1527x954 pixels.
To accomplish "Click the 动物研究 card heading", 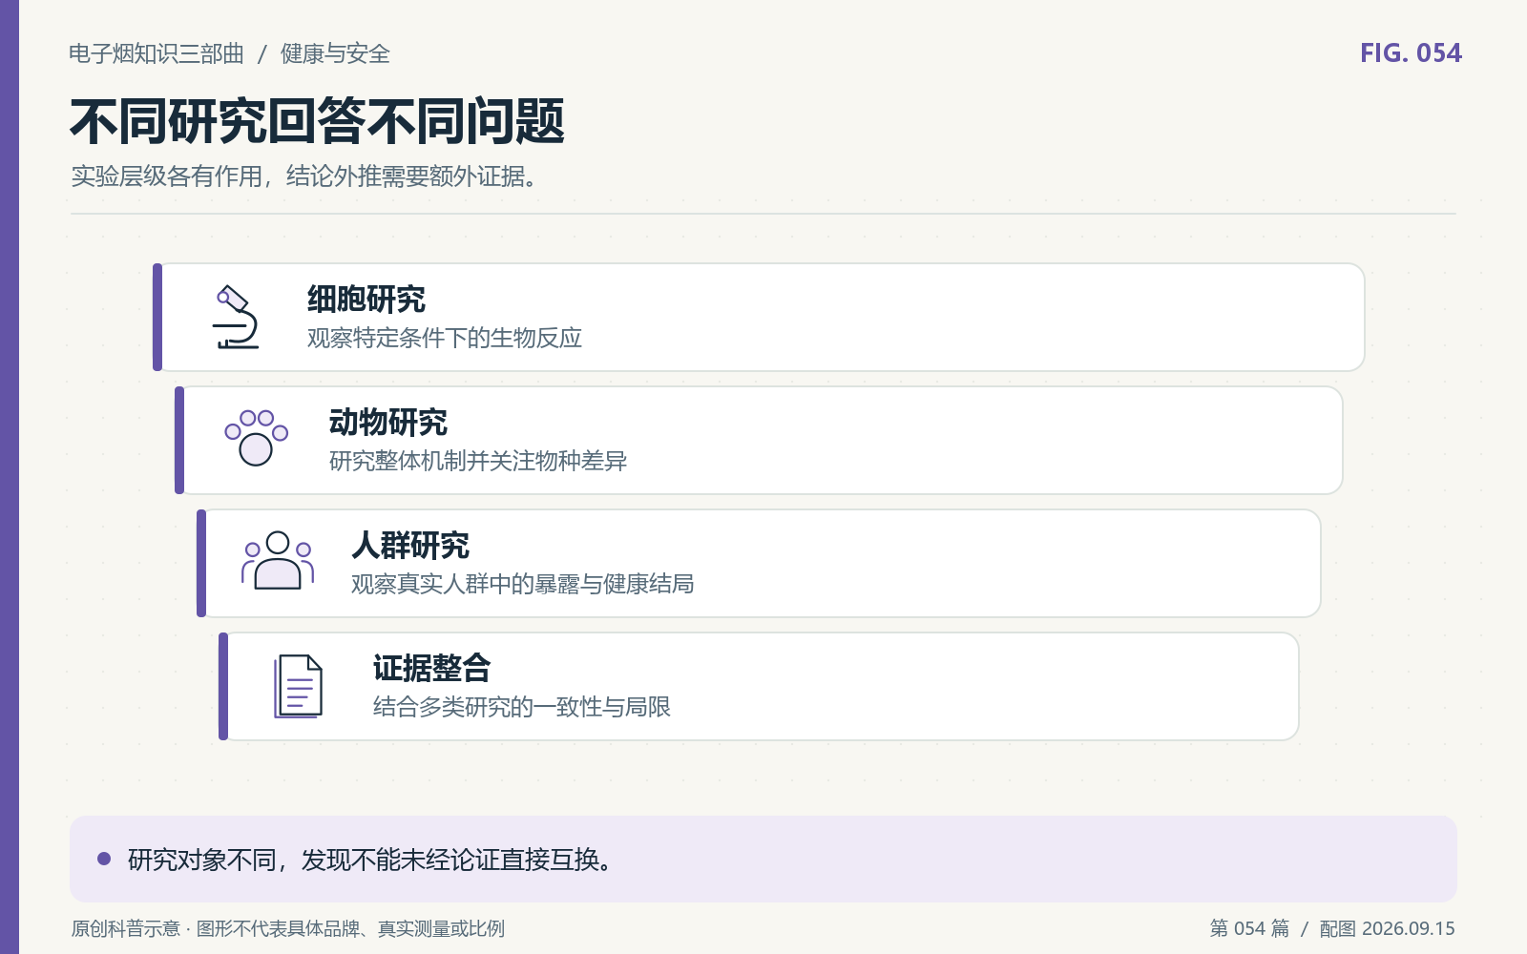I will 388,423.
